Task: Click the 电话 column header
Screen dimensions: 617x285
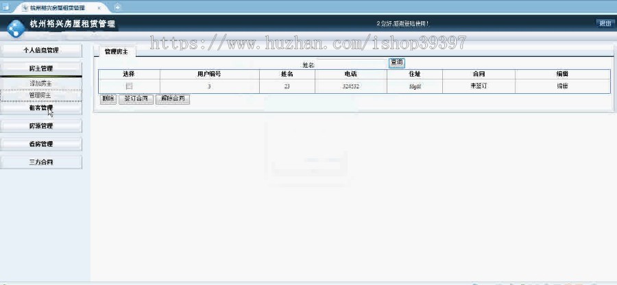Action: pos(350,74)
